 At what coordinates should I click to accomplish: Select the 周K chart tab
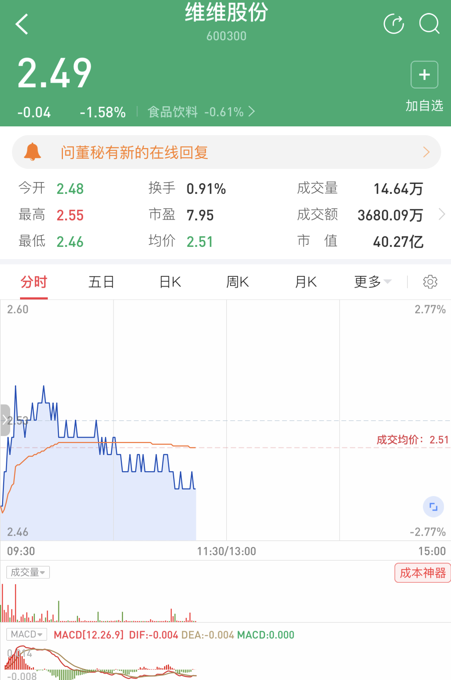[237, 282]
